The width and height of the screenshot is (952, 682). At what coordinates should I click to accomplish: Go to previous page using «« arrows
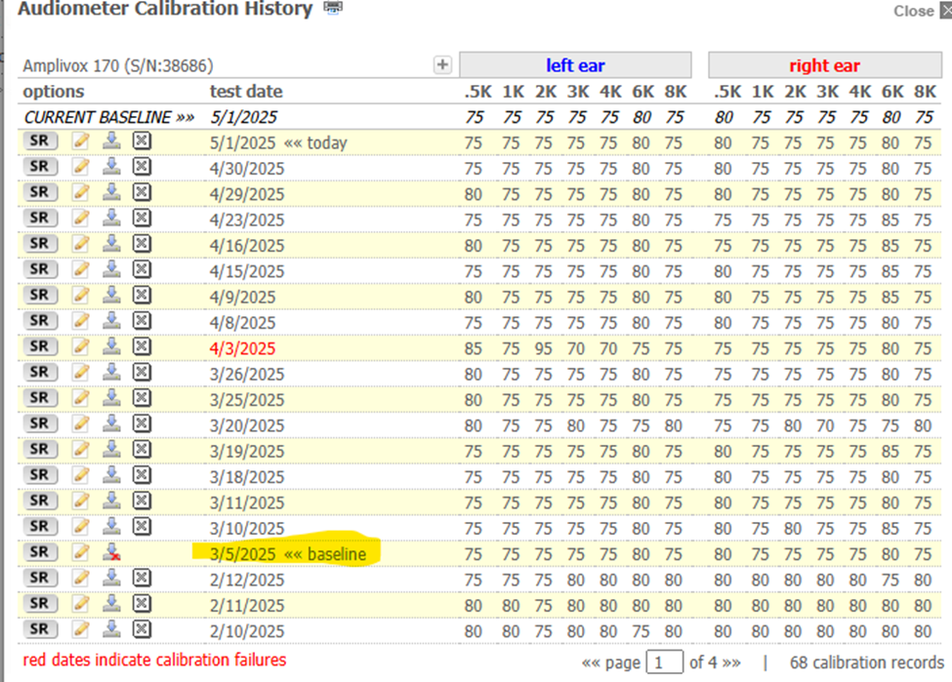click(592, 662)
